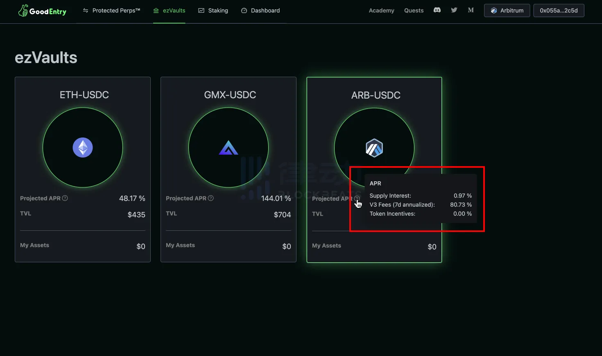
Task: Click the GoodEntry logo
Action: (42, 11)
